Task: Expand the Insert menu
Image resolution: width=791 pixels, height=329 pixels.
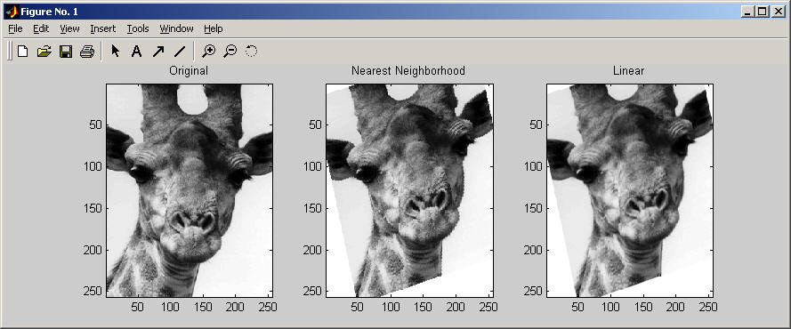Action: 103,28
